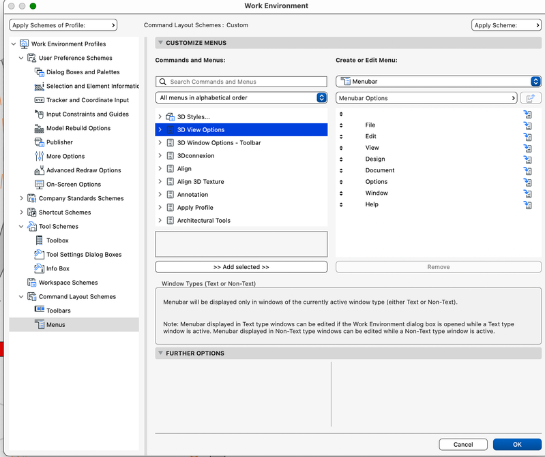Expand the 3D Styles menu entry

160,117
